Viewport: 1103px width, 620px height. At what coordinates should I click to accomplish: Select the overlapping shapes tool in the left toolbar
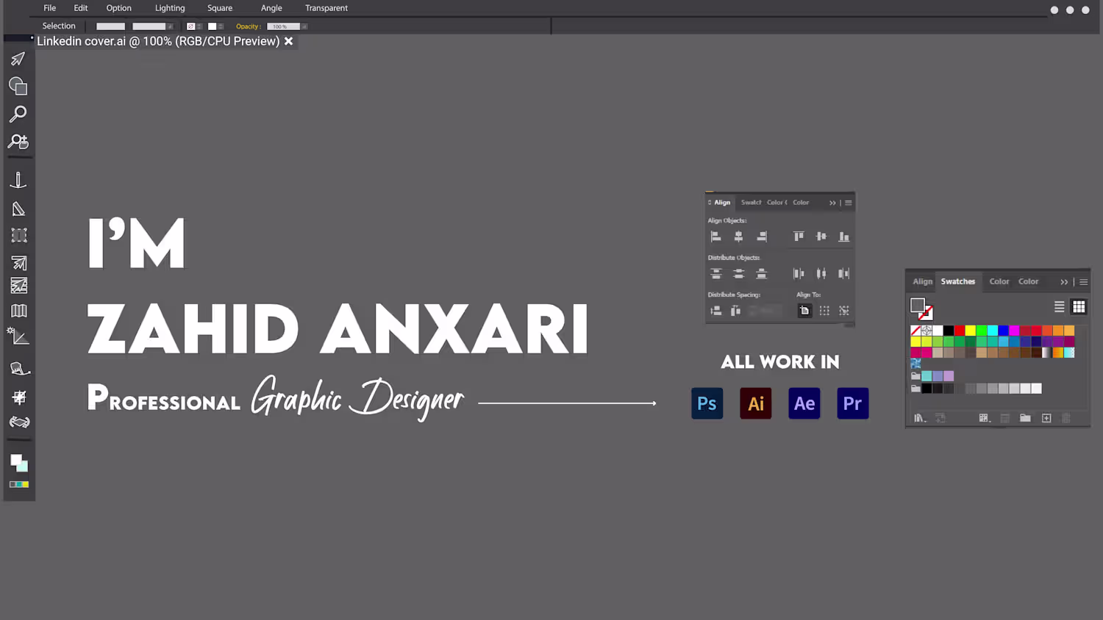coord(18,87)
